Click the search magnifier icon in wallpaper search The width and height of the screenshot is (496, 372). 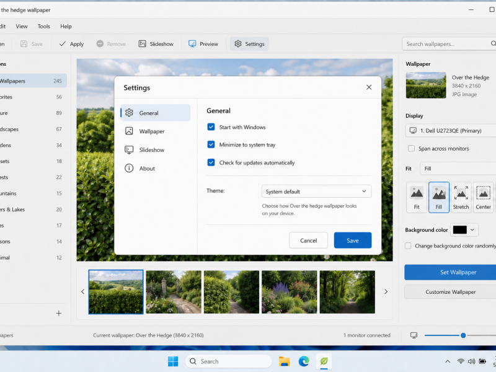(493, 43)
